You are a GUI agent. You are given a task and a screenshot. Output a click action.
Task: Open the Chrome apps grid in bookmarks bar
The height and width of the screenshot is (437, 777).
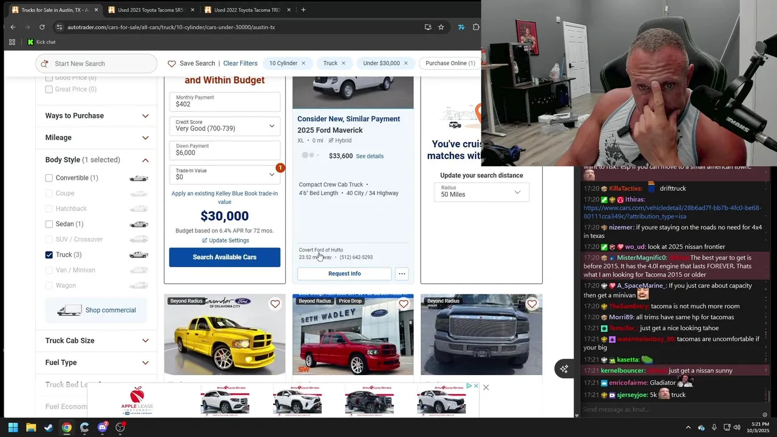(12, 42)
